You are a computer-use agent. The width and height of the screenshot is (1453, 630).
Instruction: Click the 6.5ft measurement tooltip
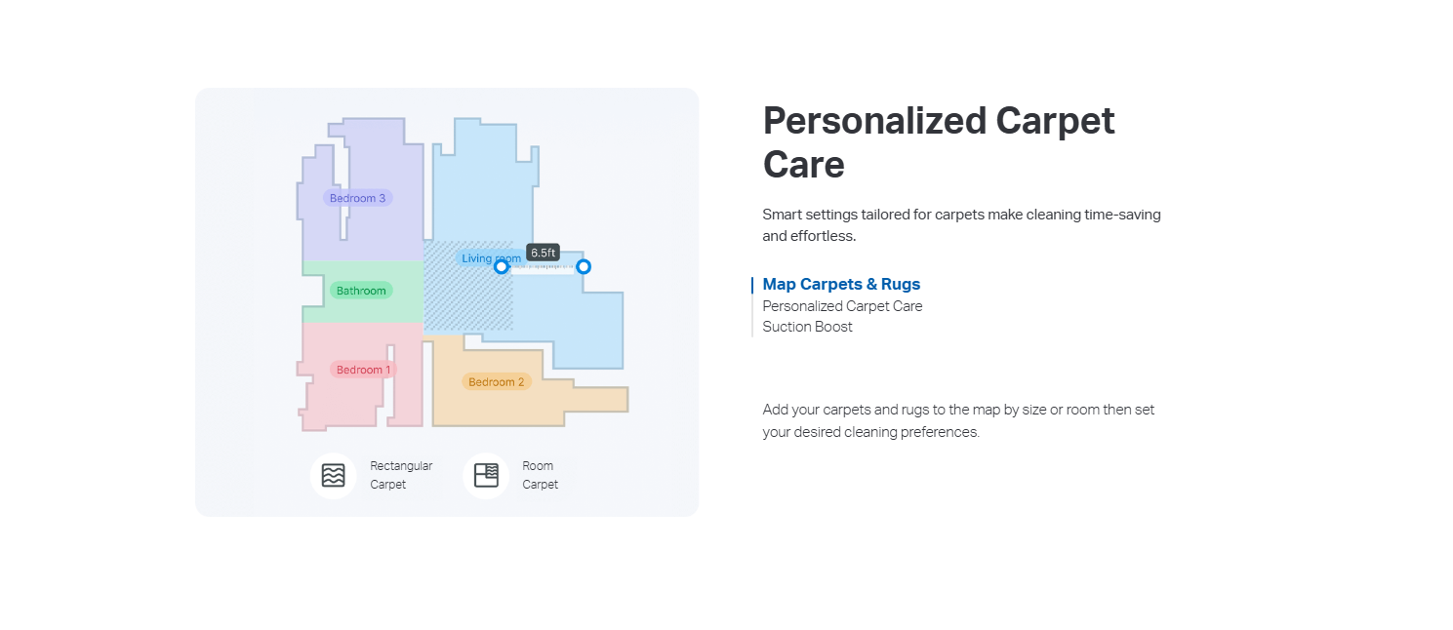tap(543, 253)
